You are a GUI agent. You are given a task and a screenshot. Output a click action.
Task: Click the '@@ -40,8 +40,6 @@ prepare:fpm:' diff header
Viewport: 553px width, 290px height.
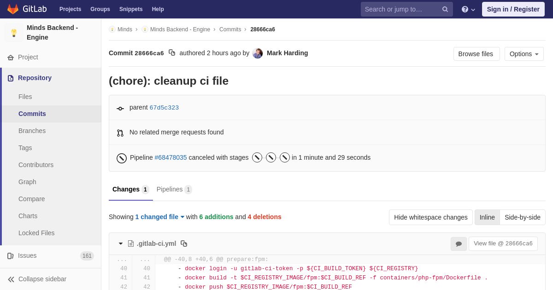point(216,260)
